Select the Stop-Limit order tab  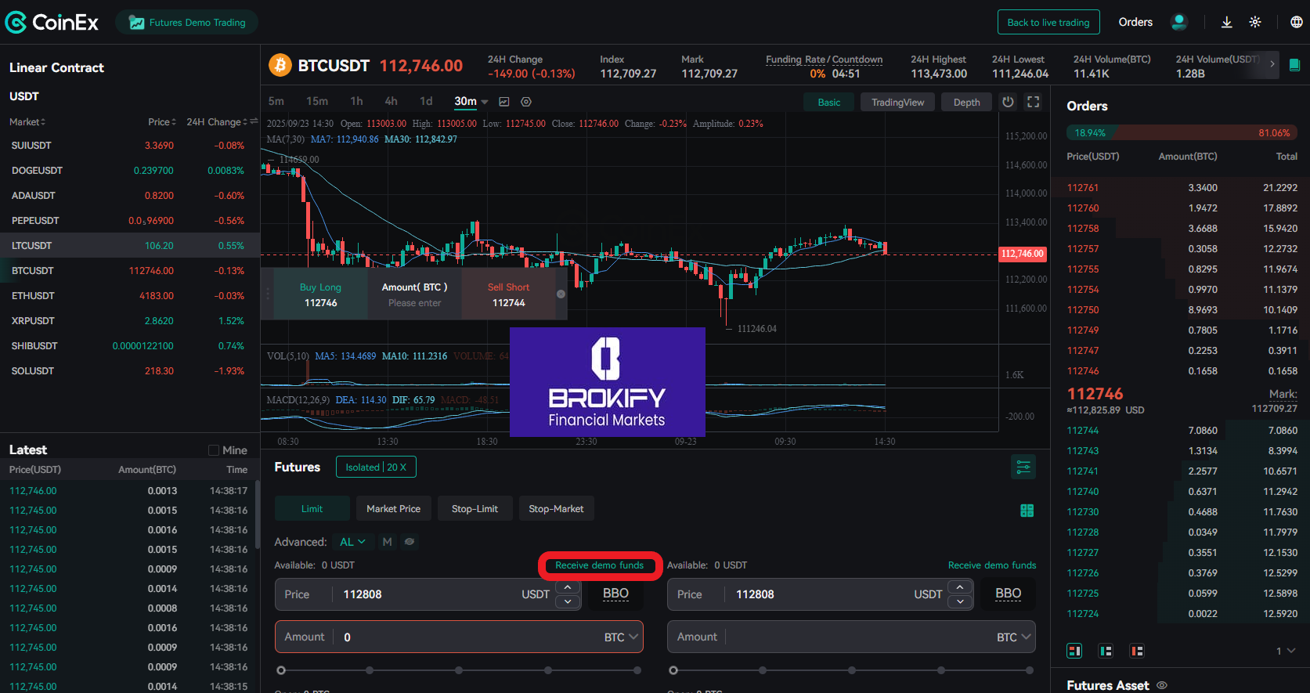coord(475,509)
